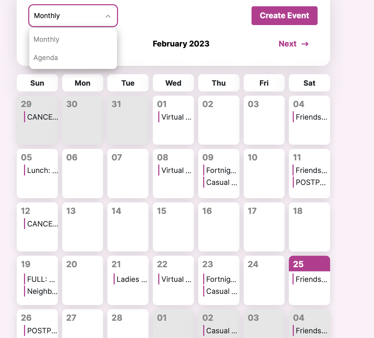
Task: Open Virtual event on February 01
Action: coord(176,117)
